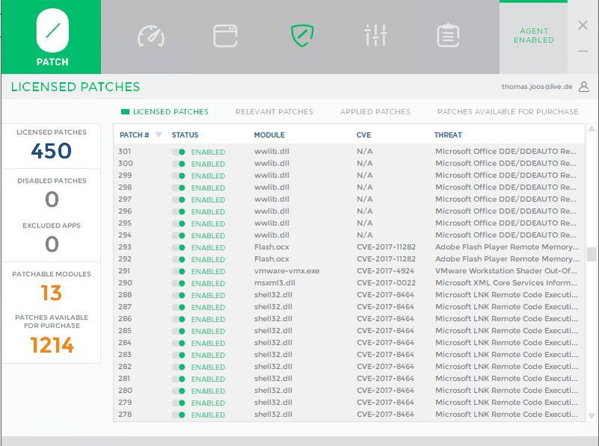
Task: Open the Patch # sort dropdown arrow
Action: [157, 135]
